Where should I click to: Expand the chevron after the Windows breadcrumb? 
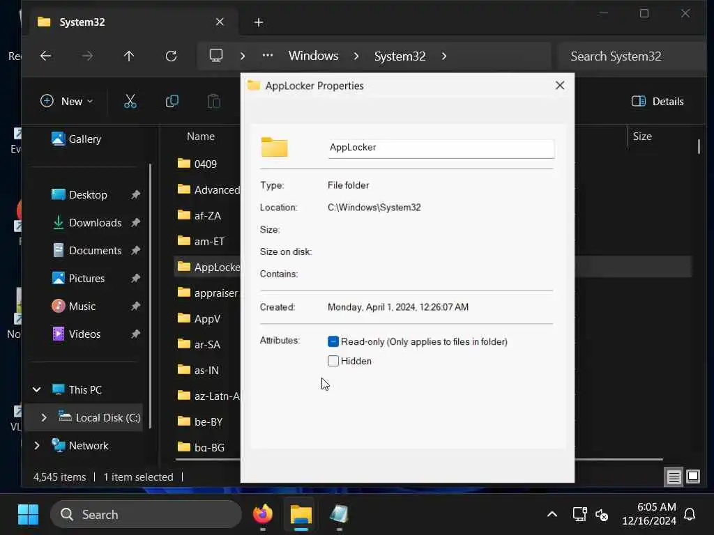(x=356, y=56)
